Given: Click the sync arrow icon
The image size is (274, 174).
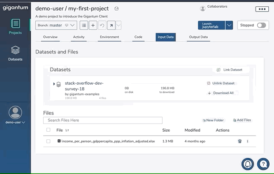Looking at the screenshot, I should click(111, 25).
